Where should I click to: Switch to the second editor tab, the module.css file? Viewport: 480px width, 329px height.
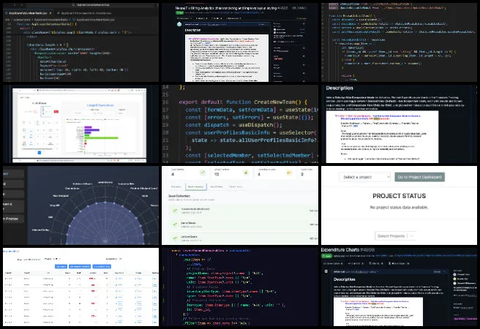(x=84, y=13)
